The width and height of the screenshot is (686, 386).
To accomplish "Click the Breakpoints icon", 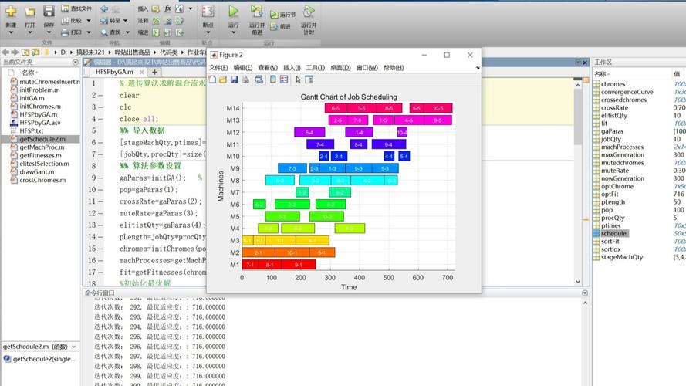I will [208, 12].
